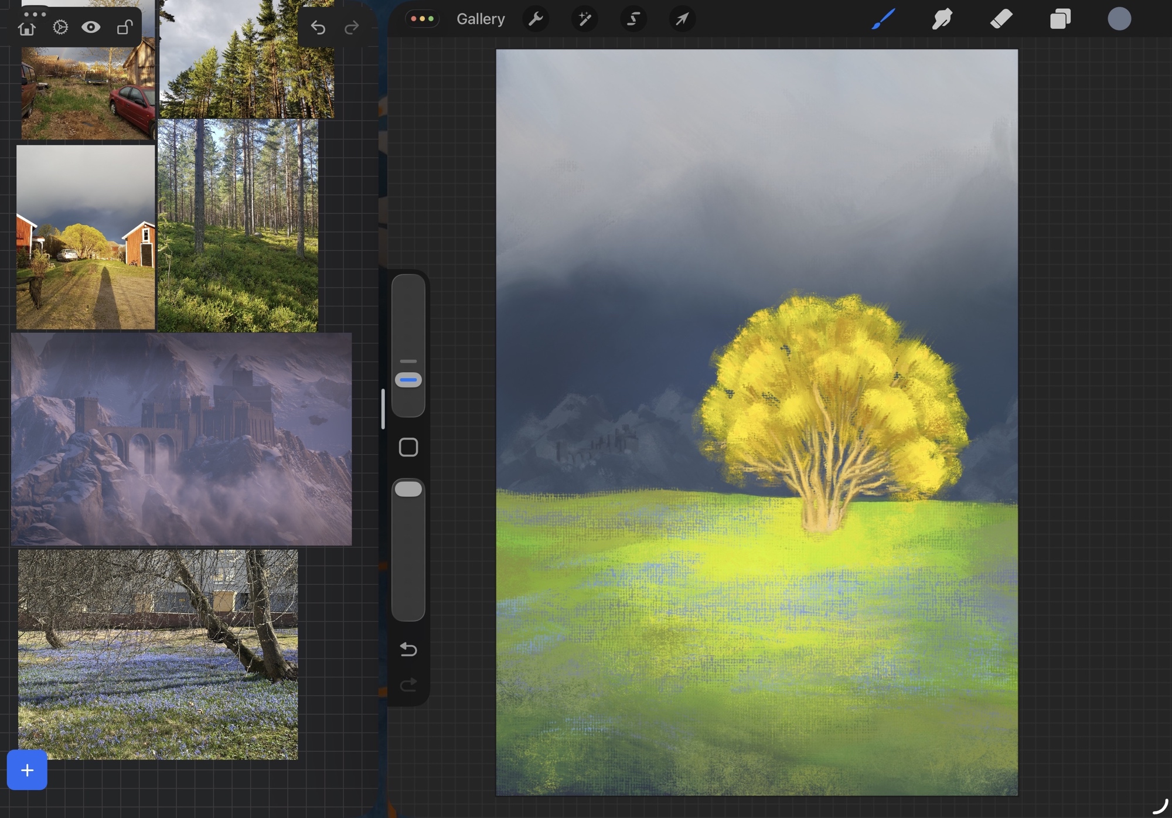Select the Transform arrow tool

[682, 19]
